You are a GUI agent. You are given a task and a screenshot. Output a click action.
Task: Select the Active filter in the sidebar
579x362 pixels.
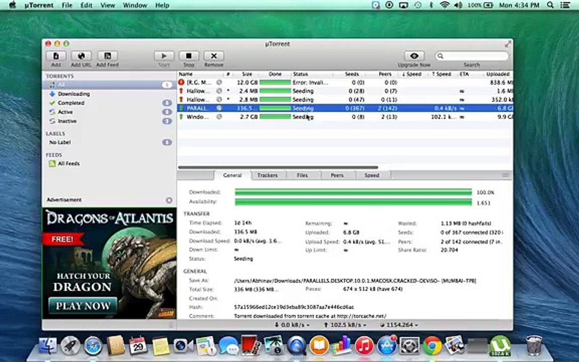click(109, 112)
